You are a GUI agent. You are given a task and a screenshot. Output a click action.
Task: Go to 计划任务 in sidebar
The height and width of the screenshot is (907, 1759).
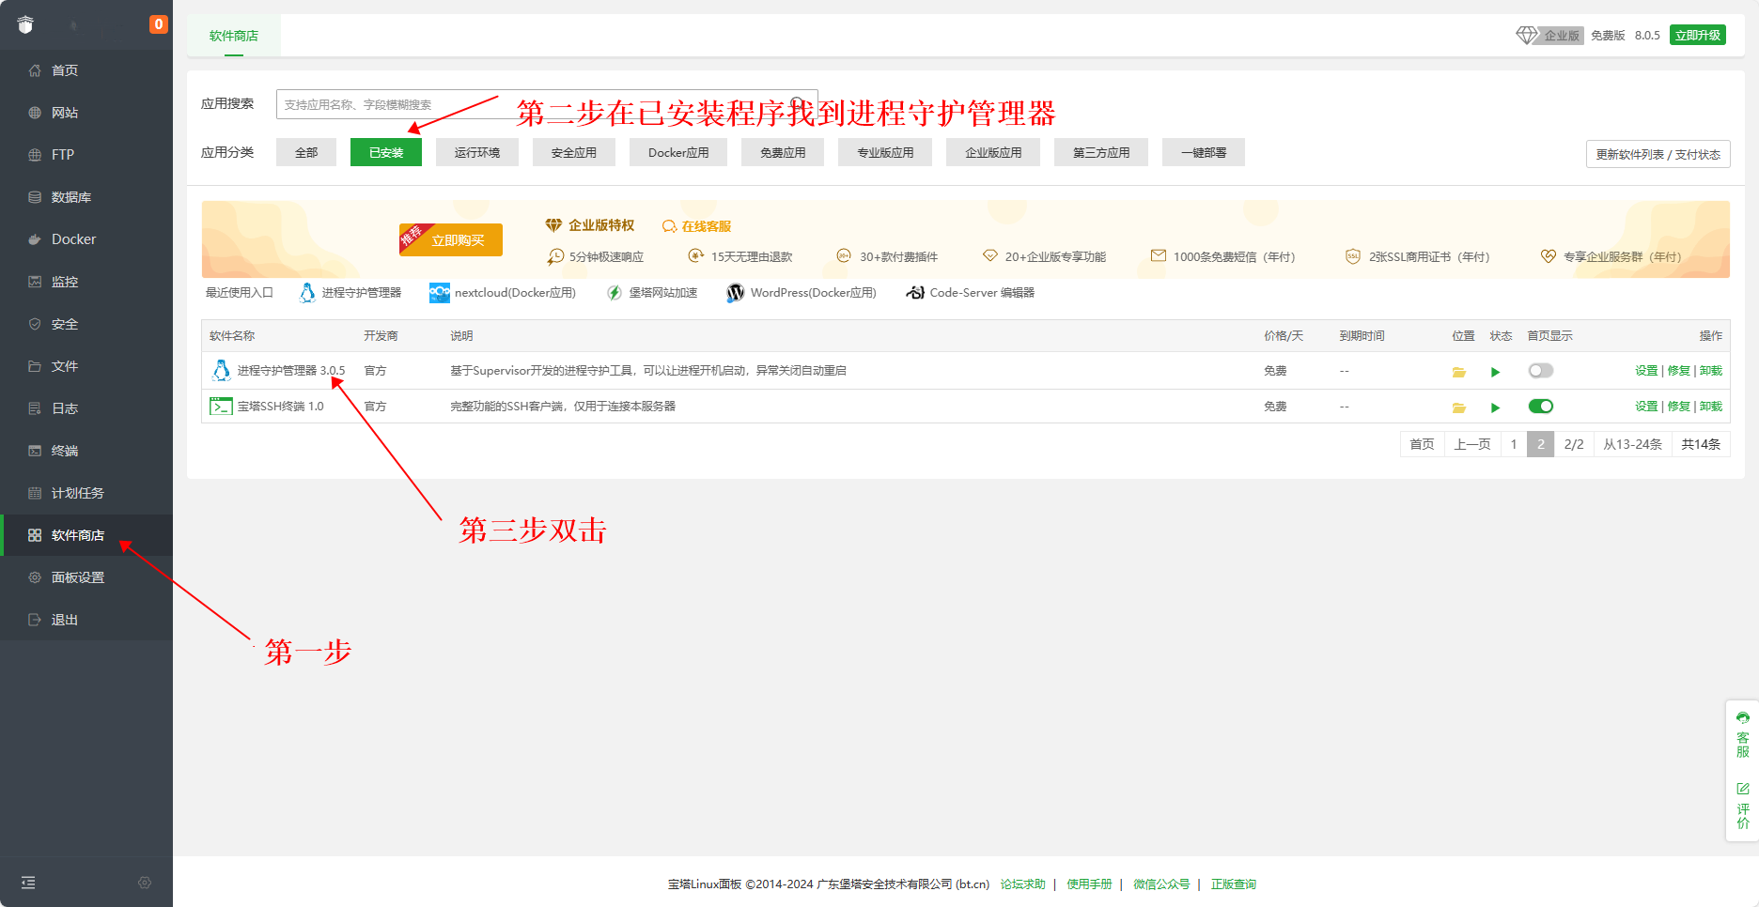click(x=77, y=493)
